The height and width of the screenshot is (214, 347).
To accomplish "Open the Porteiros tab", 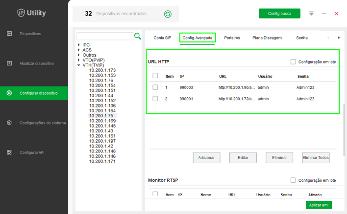I will 232,38.
